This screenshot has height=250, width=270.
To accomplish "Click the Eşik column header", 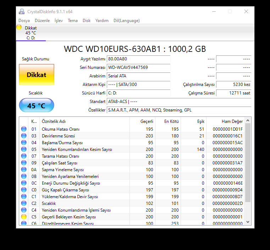I will 194,121.
